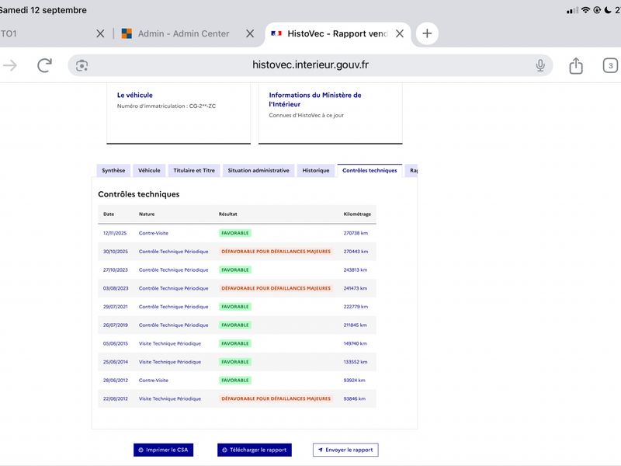This screenshot has height=466, width=621.
Task: Select the Véhicule tab
Action: 149,170
